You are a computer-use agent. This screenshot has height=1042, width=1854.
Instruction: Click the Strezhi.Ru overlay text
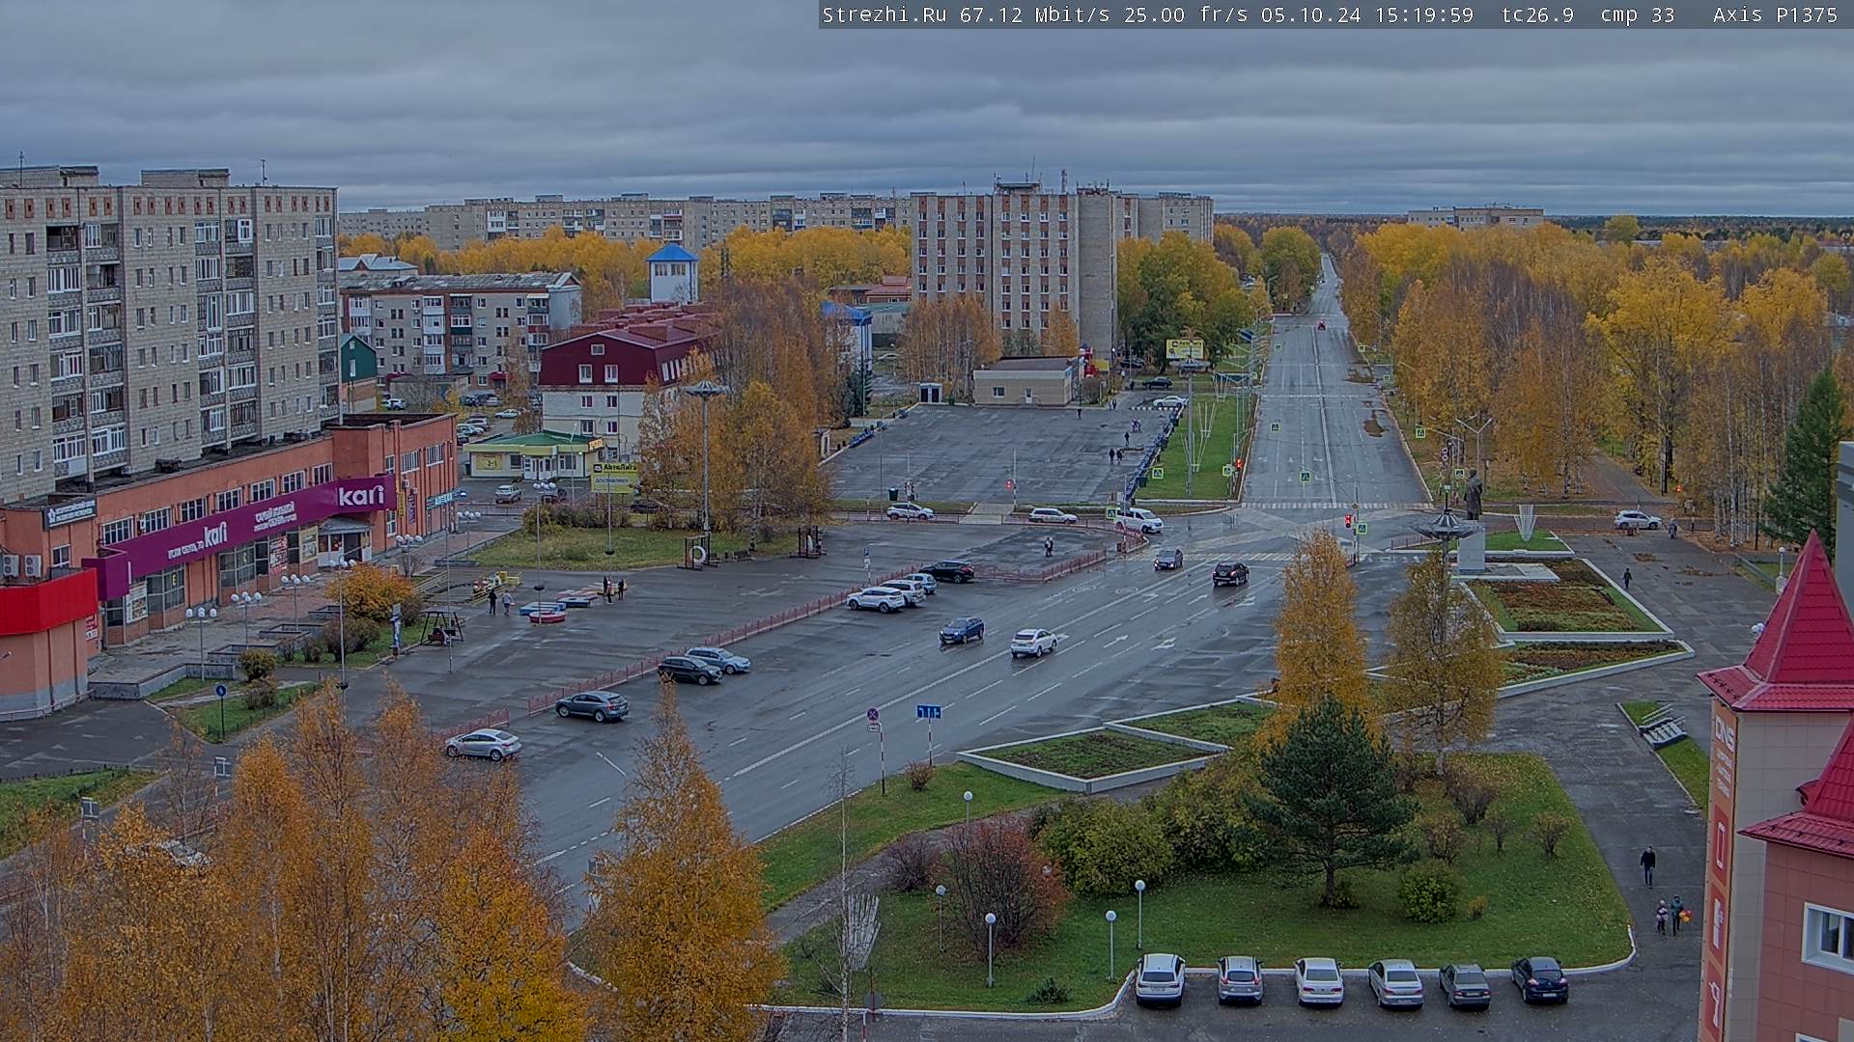click(884, 14)
